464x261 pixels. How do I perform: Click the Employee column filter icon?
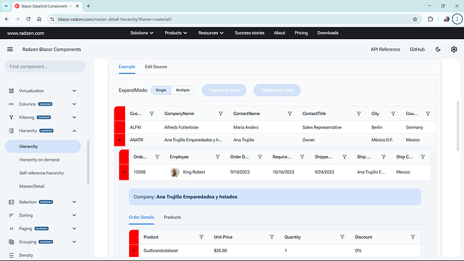(x=217, y=157)
